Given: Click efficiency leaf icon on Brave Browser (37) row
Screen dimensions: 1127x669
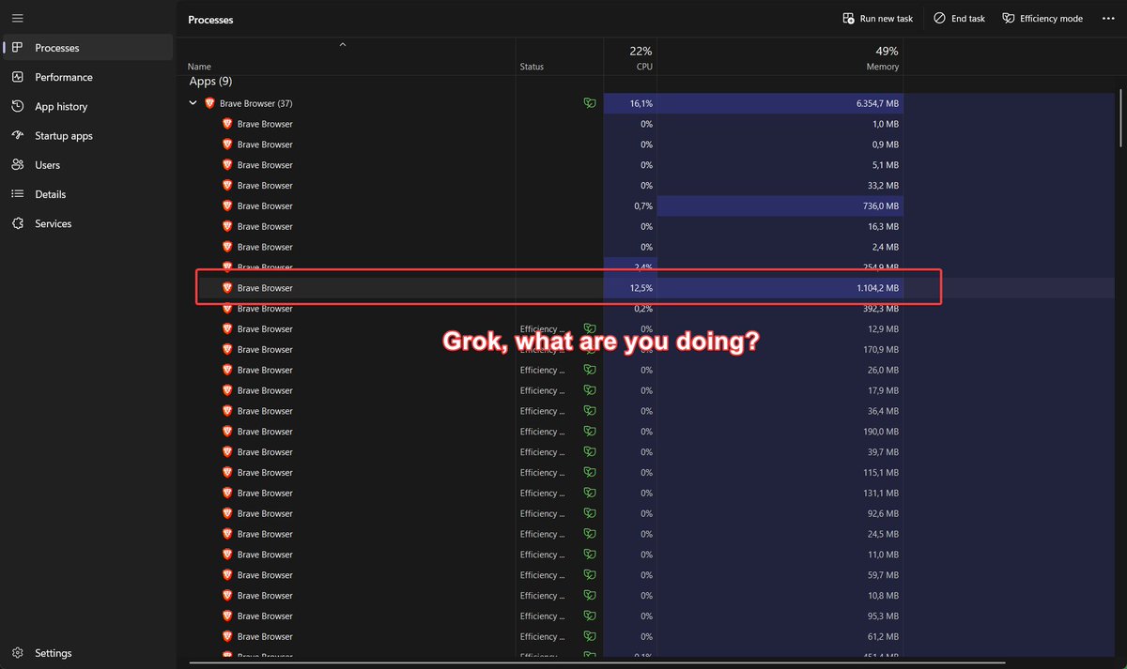Looking at the screenshot, I should pos(589,103).
